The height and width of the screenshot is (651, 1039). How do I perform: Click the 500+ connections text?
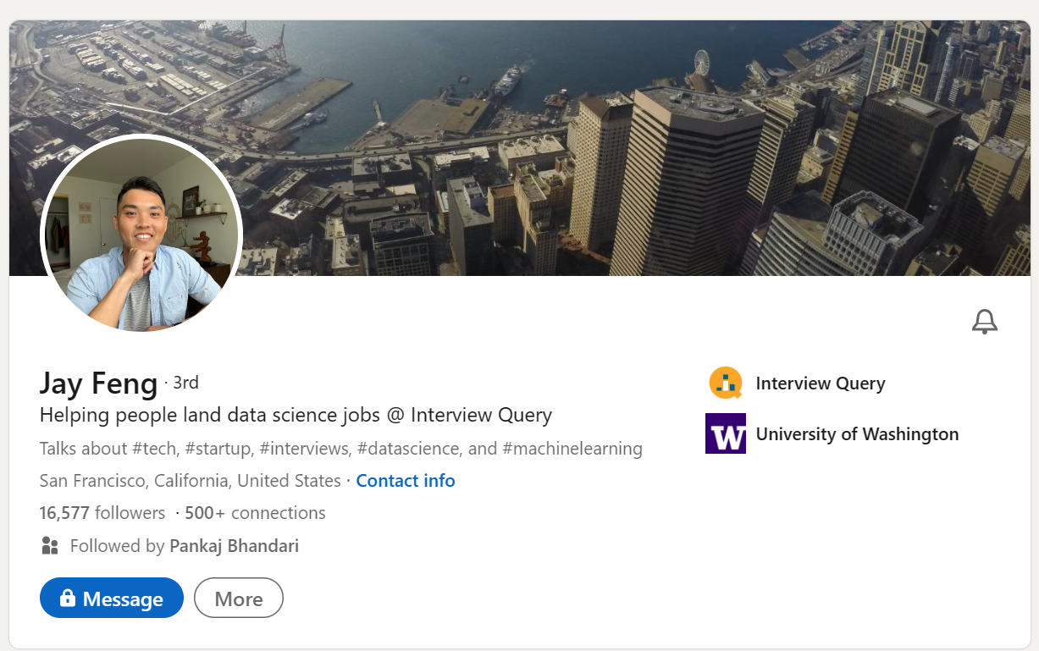pyautogui.click(x=255, y=513)
